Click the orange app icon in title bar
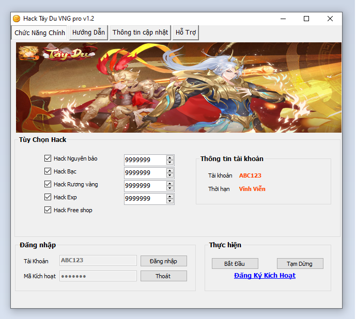Screen dimensions: 356x319 pyautogui.click(x=16, y=19)
